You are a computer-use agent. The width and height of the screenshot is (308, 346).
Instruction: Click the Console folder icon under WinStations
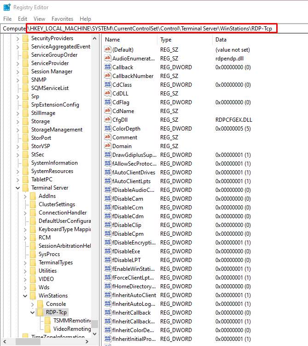40,304
